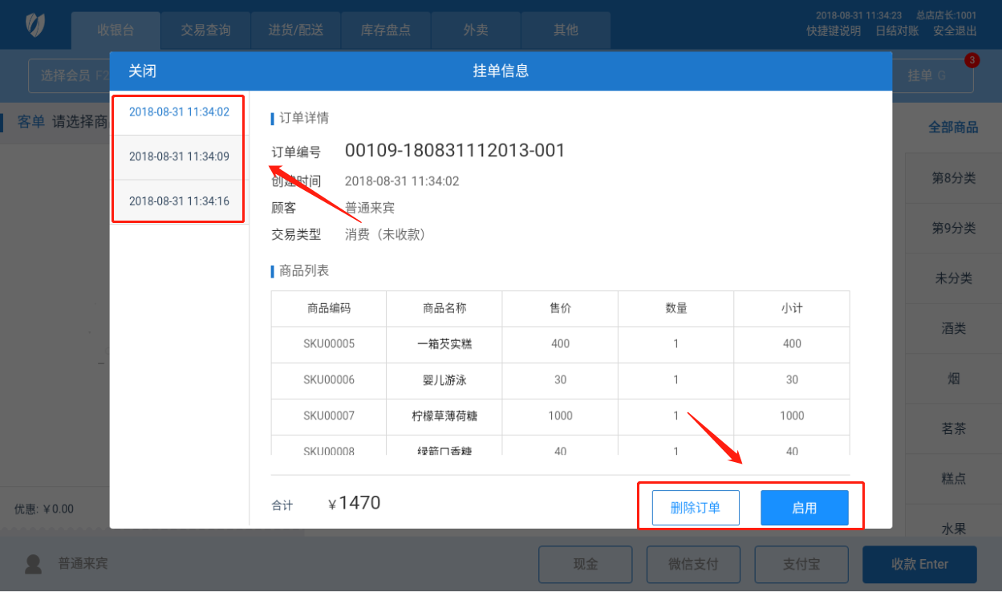Click the red pending-order count badge
1002x592 pixels.
(972, 60)
